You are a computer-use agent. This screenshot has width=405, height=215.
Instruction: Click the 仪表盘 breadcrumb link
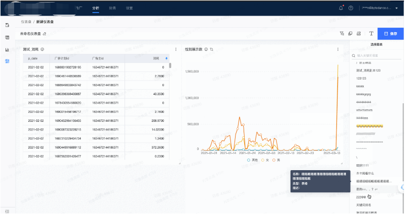27,22
